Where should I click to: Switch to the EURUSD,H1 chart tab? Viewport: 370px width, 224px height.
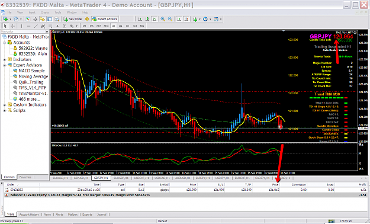click(x=60, y=178)
